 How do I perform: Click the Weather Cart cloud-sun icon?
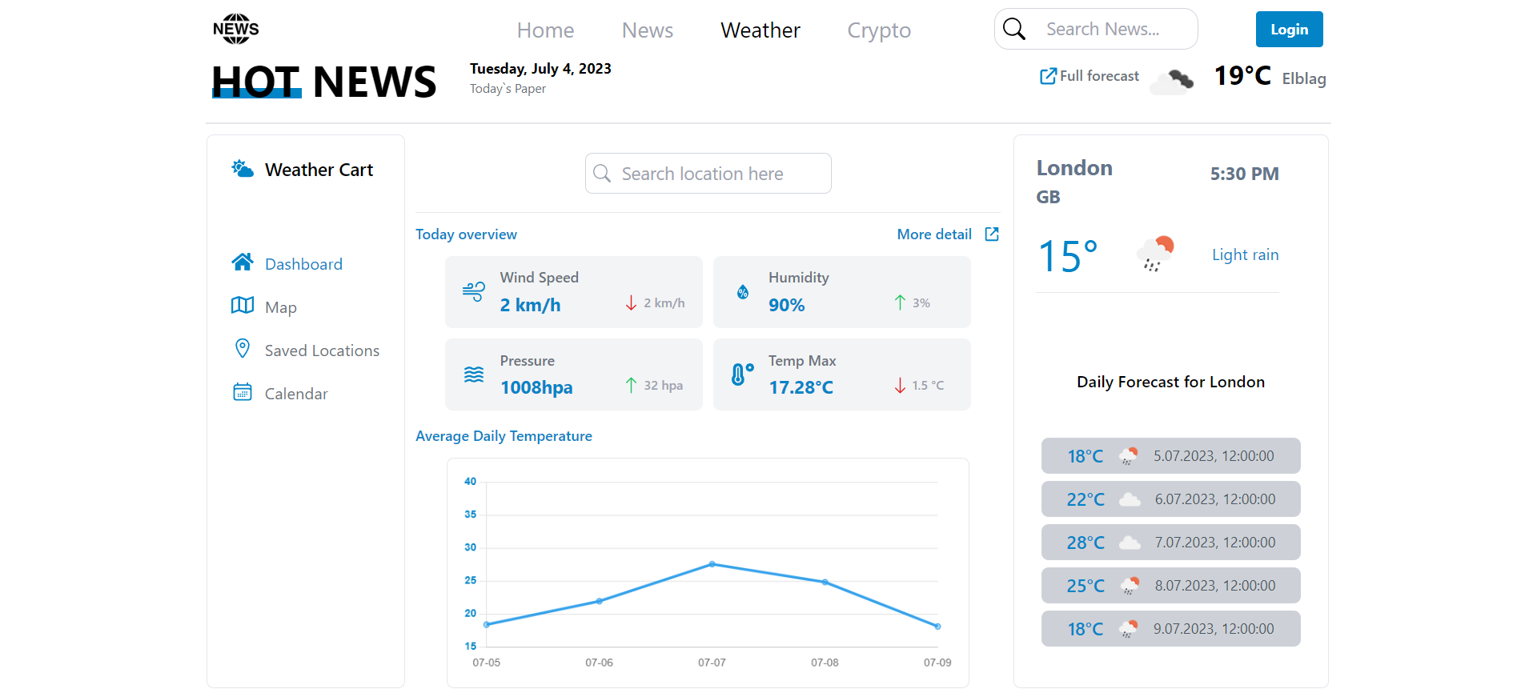(243, 168)
